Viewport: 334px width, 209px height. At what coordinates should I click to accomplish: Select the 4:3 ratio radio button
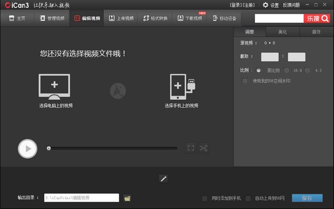point(307,70)
